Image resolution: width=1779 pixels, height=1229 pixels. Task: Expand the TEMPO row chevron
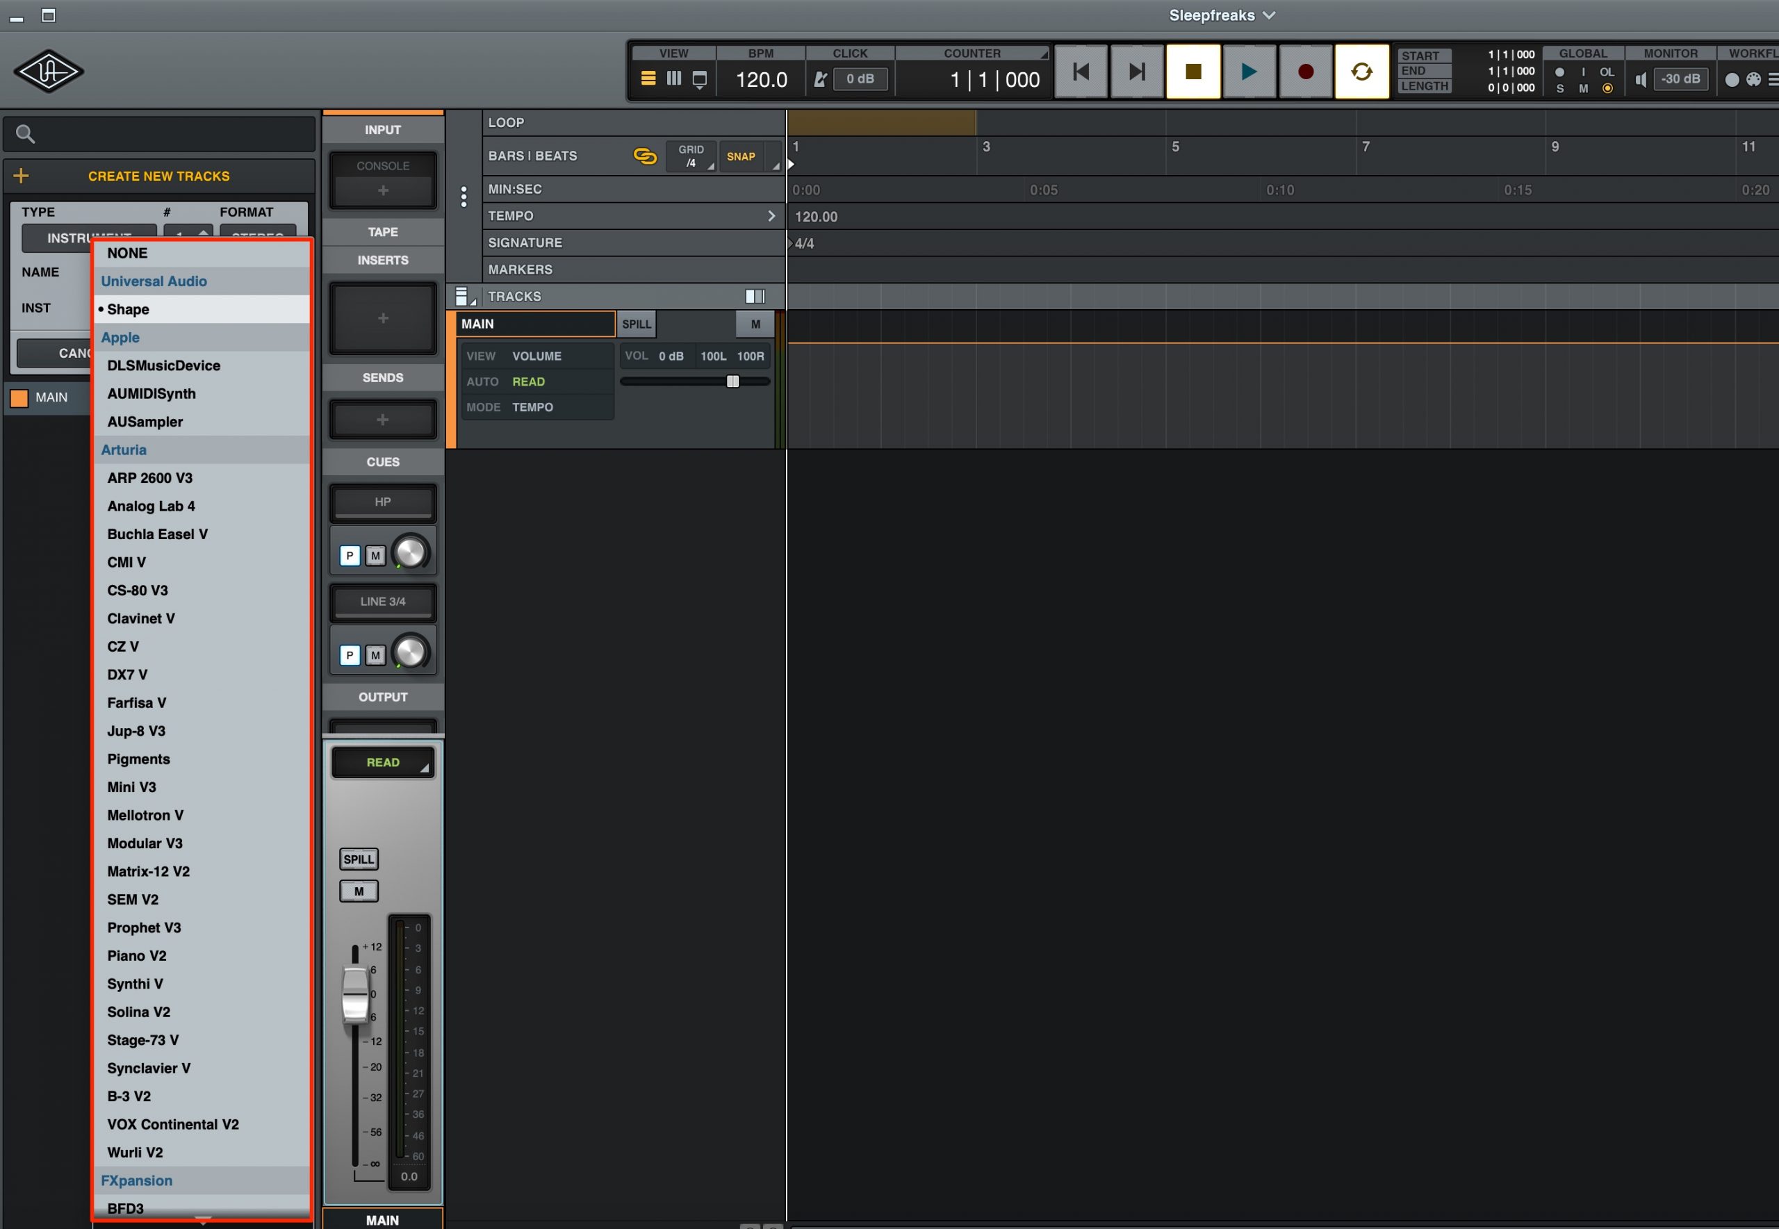771,216
